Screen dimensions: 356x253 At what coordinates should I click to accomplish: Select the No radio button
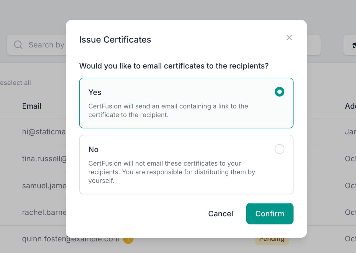click(x=279, y=149)
